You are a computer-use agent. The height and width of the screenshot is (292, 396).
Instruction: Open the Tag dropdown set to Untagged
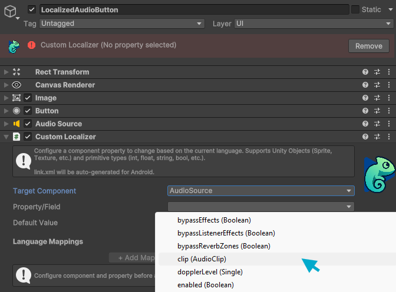122,24
